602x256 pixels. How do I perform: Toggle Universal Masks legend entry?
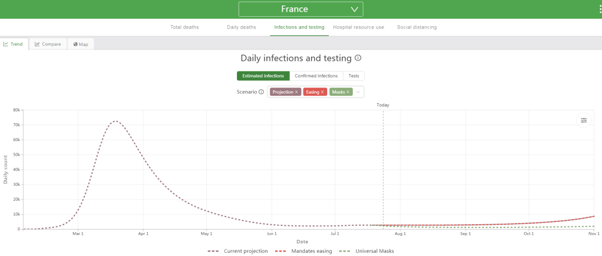click(367, 251)
